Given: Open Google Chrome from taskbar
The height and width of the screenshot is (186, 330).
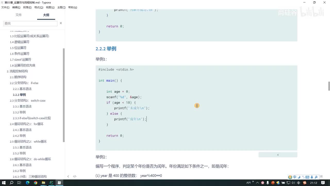Looking at the screenshot, I should pos(36,183).
